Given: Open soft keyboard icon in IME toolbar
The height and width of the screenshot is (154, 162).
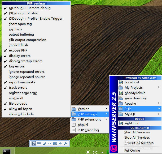Looking at the screenshot, I should [x=55, y=144].
